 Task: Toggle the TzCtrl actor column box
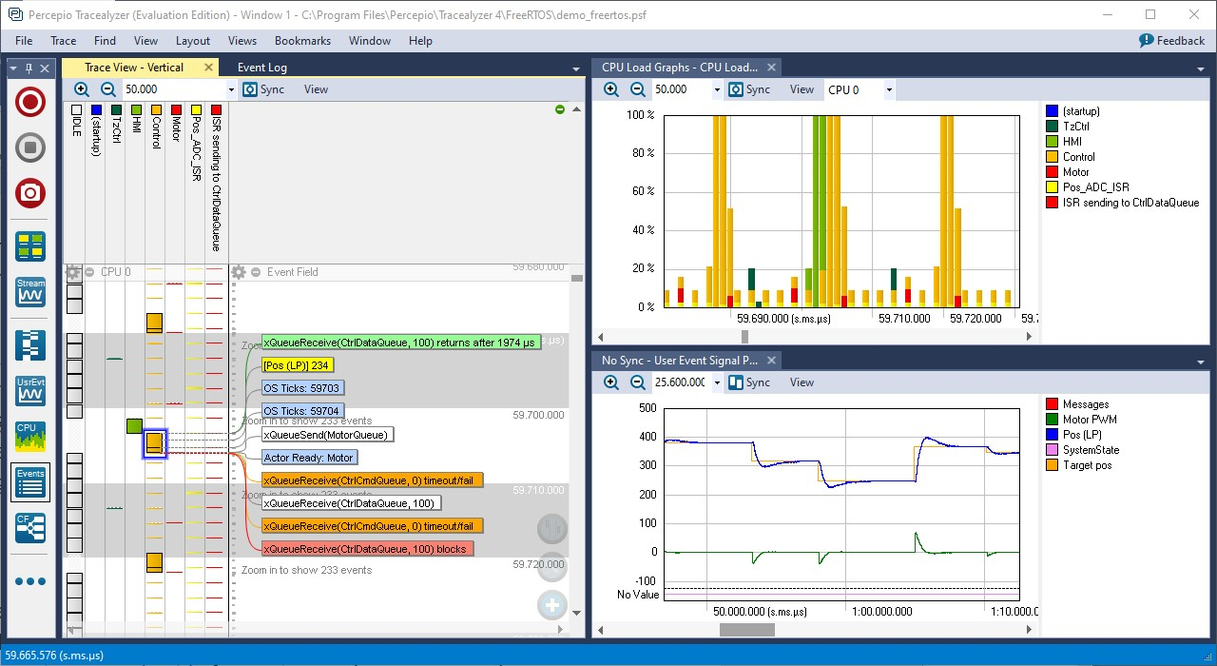coord(116,110)
